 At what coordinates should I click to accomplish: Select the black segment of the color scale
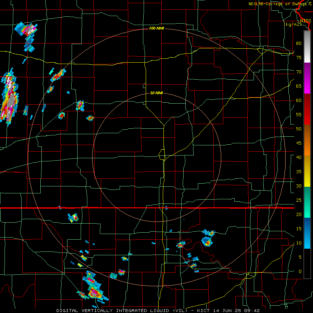307,264
